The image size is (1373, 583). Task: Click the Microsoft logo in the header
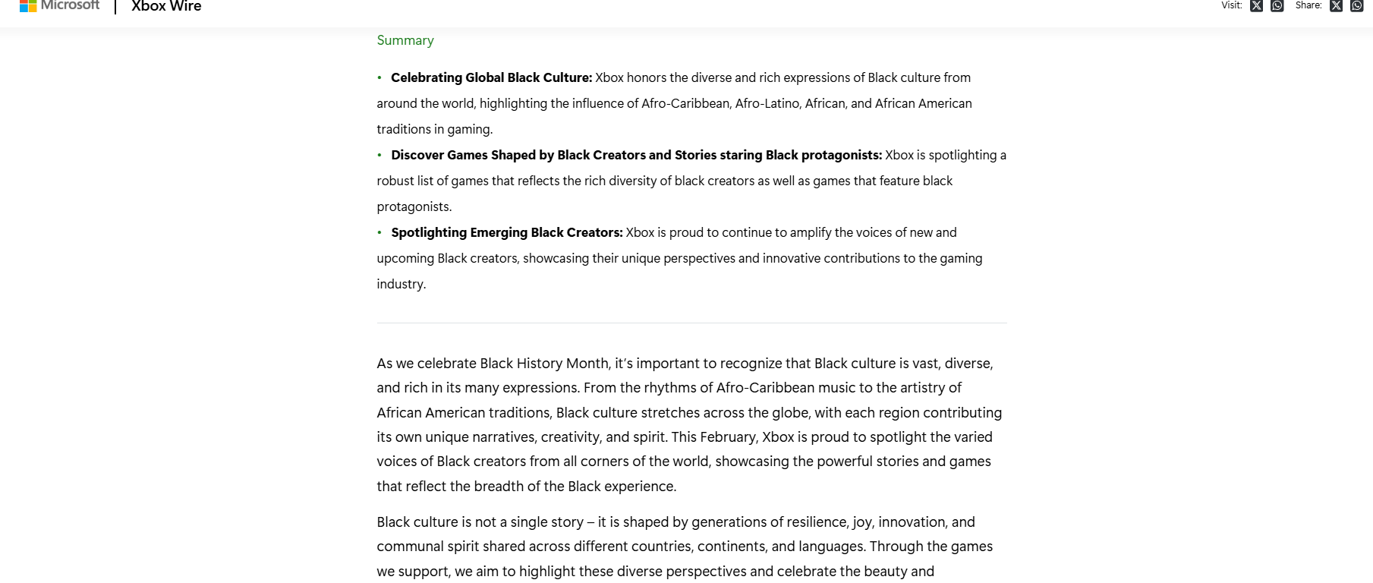(59, 6)
